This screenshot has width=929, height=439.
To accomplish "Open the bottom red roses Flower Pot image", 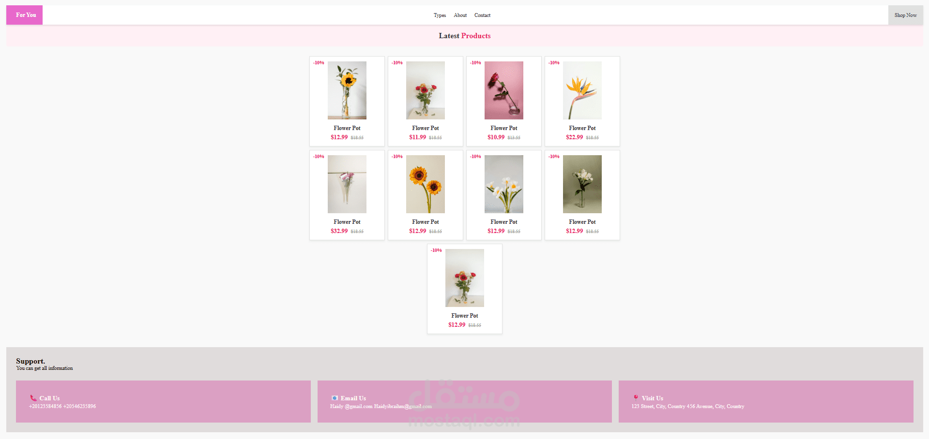I will 464,278.
